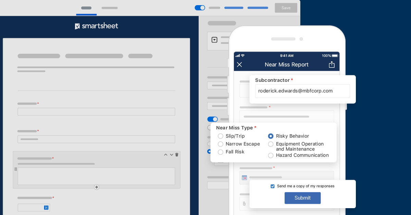
Task: Flip the toggle switch in the top toolbar
Action: coord(200,8)
